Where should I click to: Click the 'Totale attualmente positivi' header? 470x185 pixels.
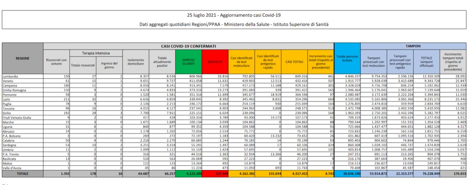(162, 62)
